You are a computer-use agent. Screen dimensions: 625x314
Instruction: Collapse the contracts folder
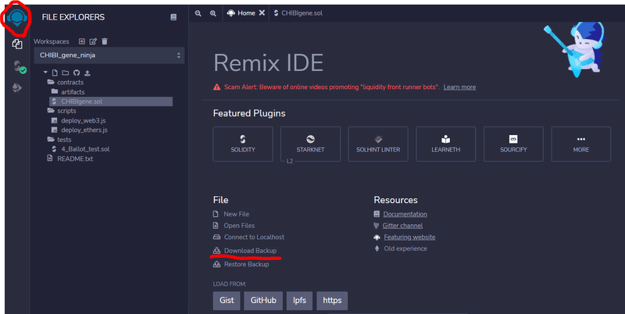tap(66, 83)
